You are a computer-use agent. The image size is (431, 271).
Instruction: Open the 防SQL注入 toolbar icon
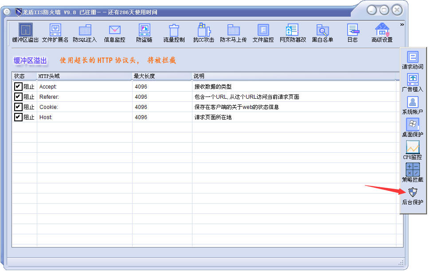(85, 33)
